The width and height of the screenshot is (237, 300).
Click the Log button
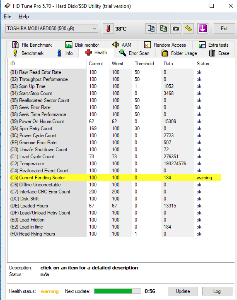coord(217,291)
